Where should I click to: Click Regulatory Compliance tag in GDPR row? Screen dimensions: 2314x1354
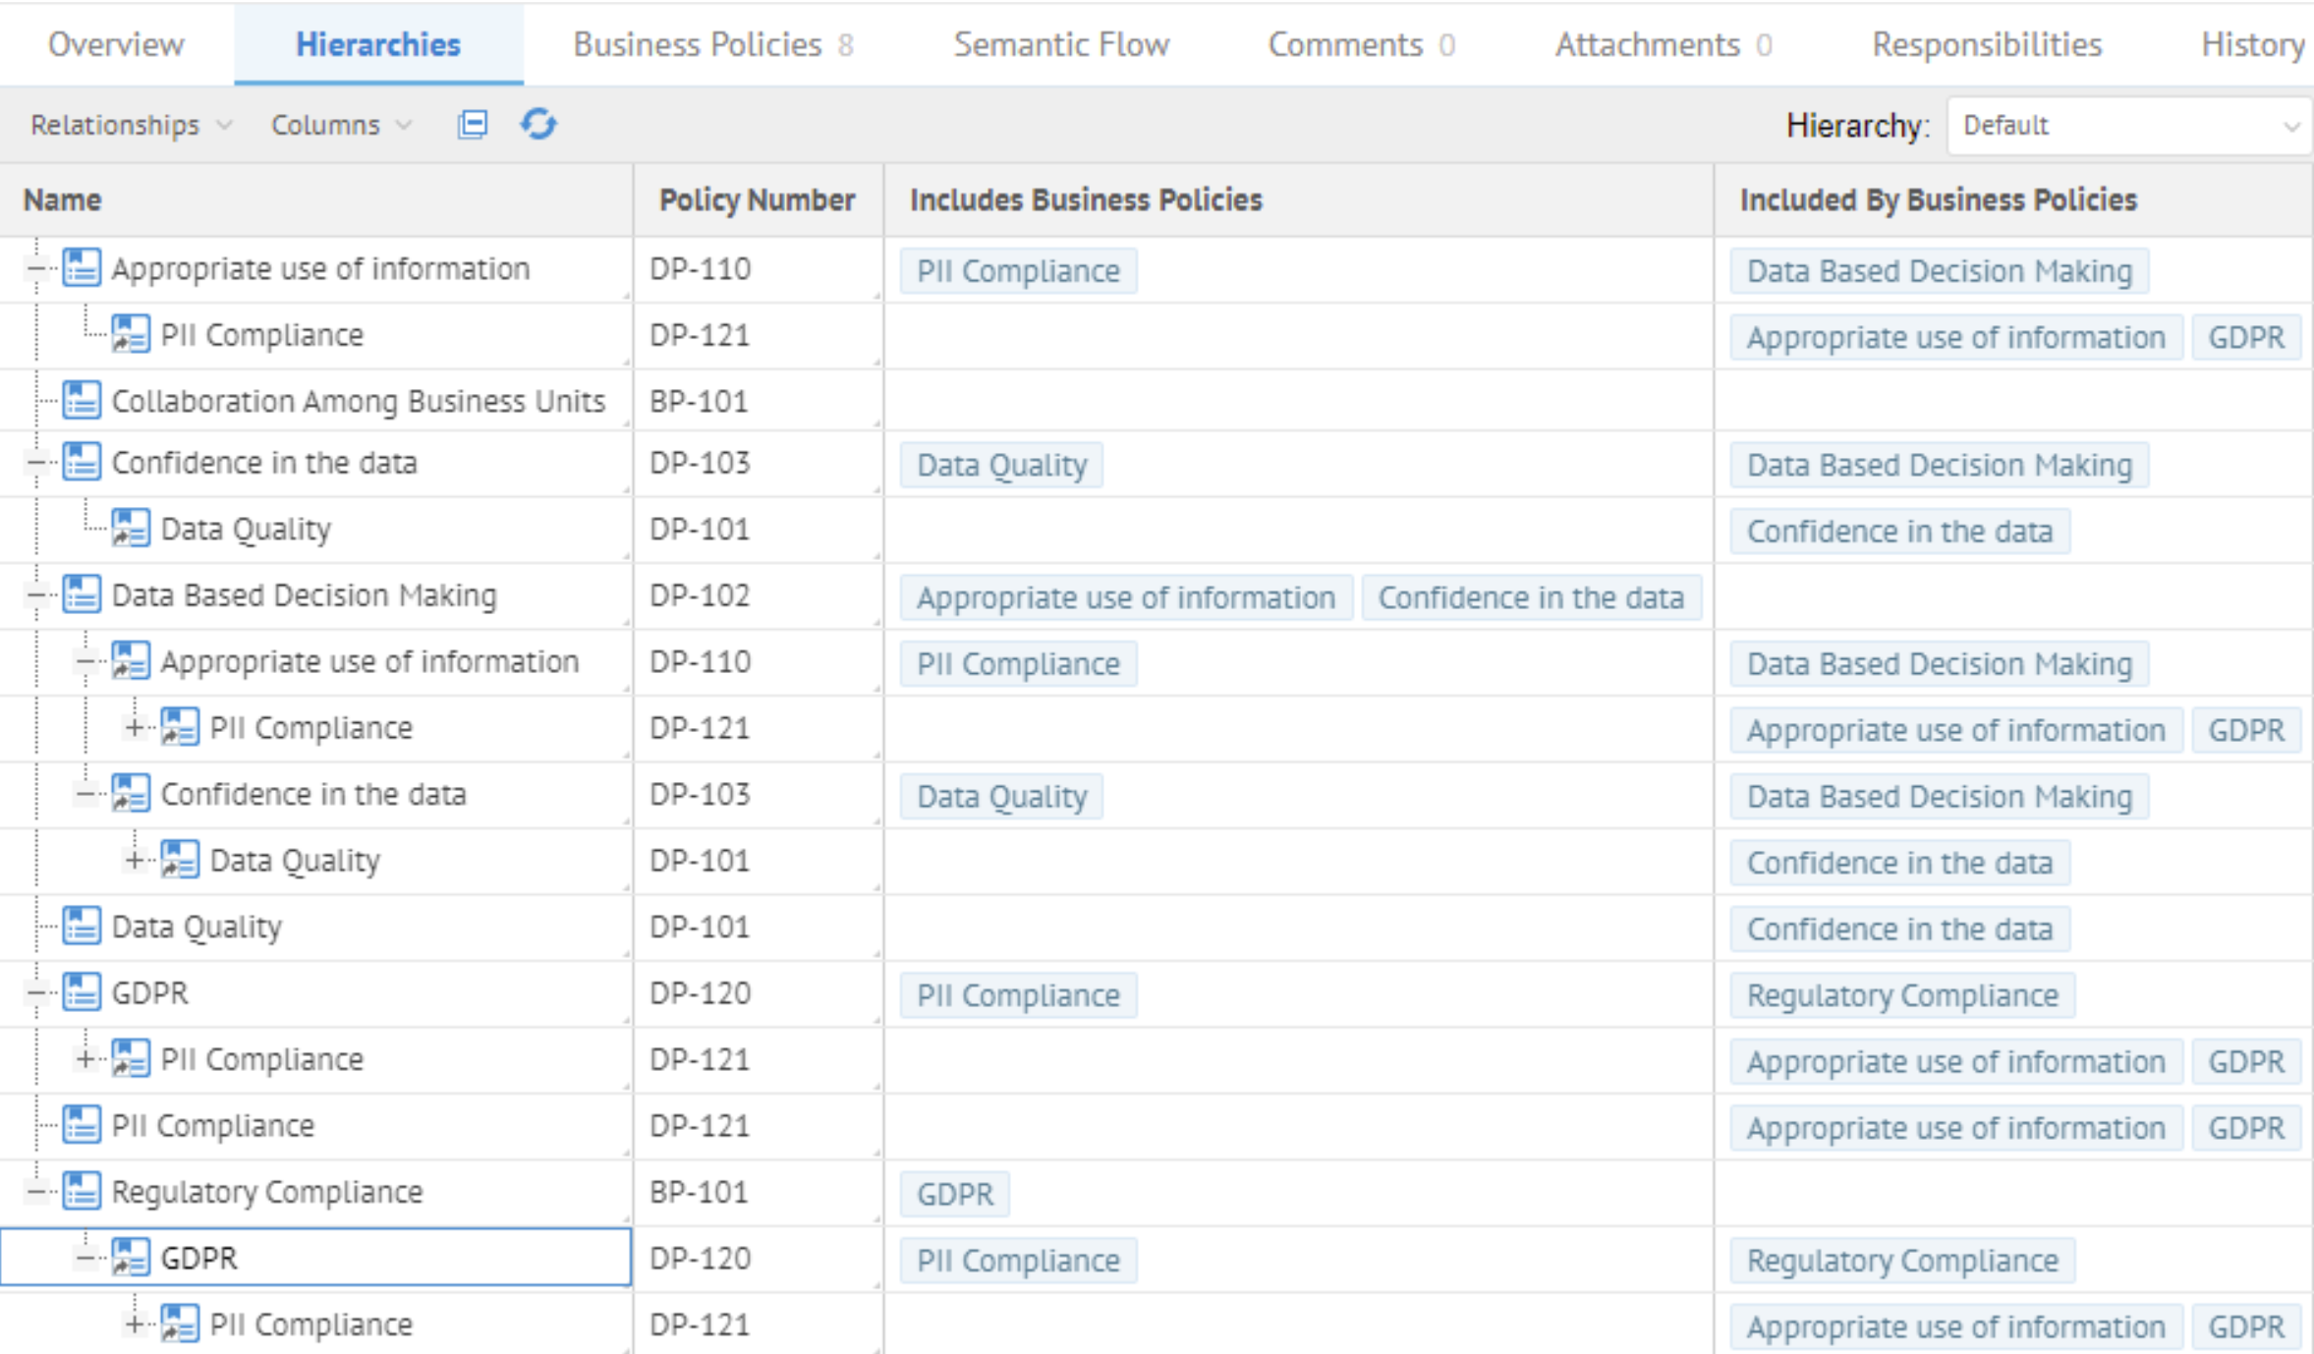point(1901,995)
